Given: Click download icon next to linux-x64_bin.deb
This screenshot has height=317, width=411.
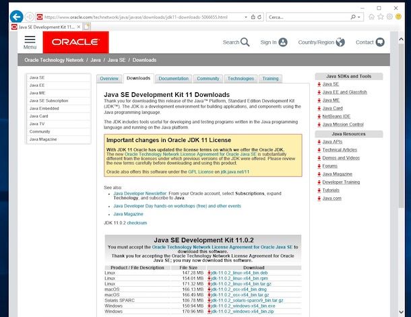Looking at the screenshot, I should pos(209,273).
